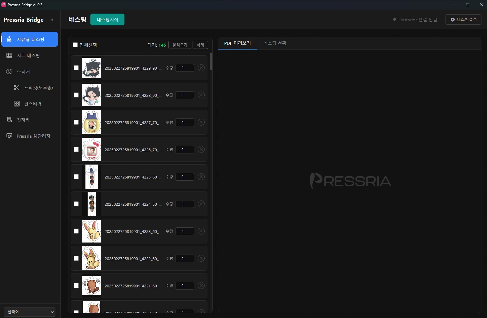Toggle the 전체선택 select-all checkbox
Screen dimensions: 487x318
75,45
